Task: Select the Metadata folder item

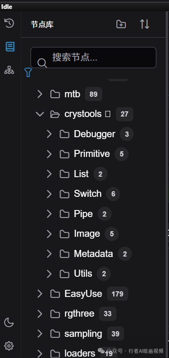Action: point(93,254)
